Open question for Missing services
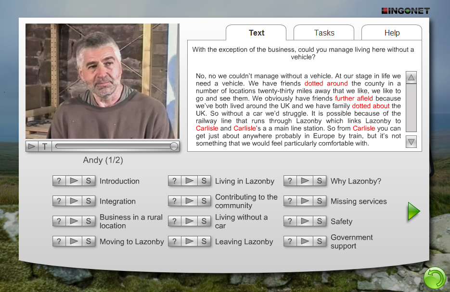The width and height of the screenshot is (450, 292). coord(290,201)
